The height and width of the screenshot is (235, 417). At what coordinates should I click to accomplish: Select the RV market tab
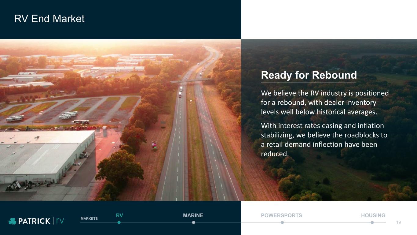pyautogui.click(x=119, y=215)
